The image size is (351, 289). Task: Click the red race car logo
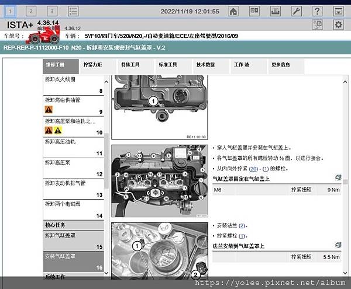pos(43,35)
